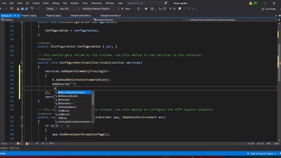The width and height of the screenshot is (281, 158).
Task: Click the Undo icon
Action: [x=32, y=9]
